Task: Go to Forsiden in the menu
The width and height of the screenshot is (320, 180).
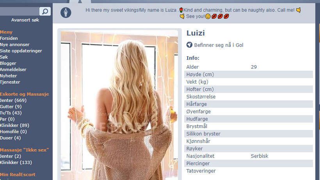Action: [9, 38]
